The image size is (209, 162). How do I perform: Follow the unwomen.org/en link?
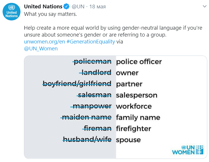pos(44,42)
